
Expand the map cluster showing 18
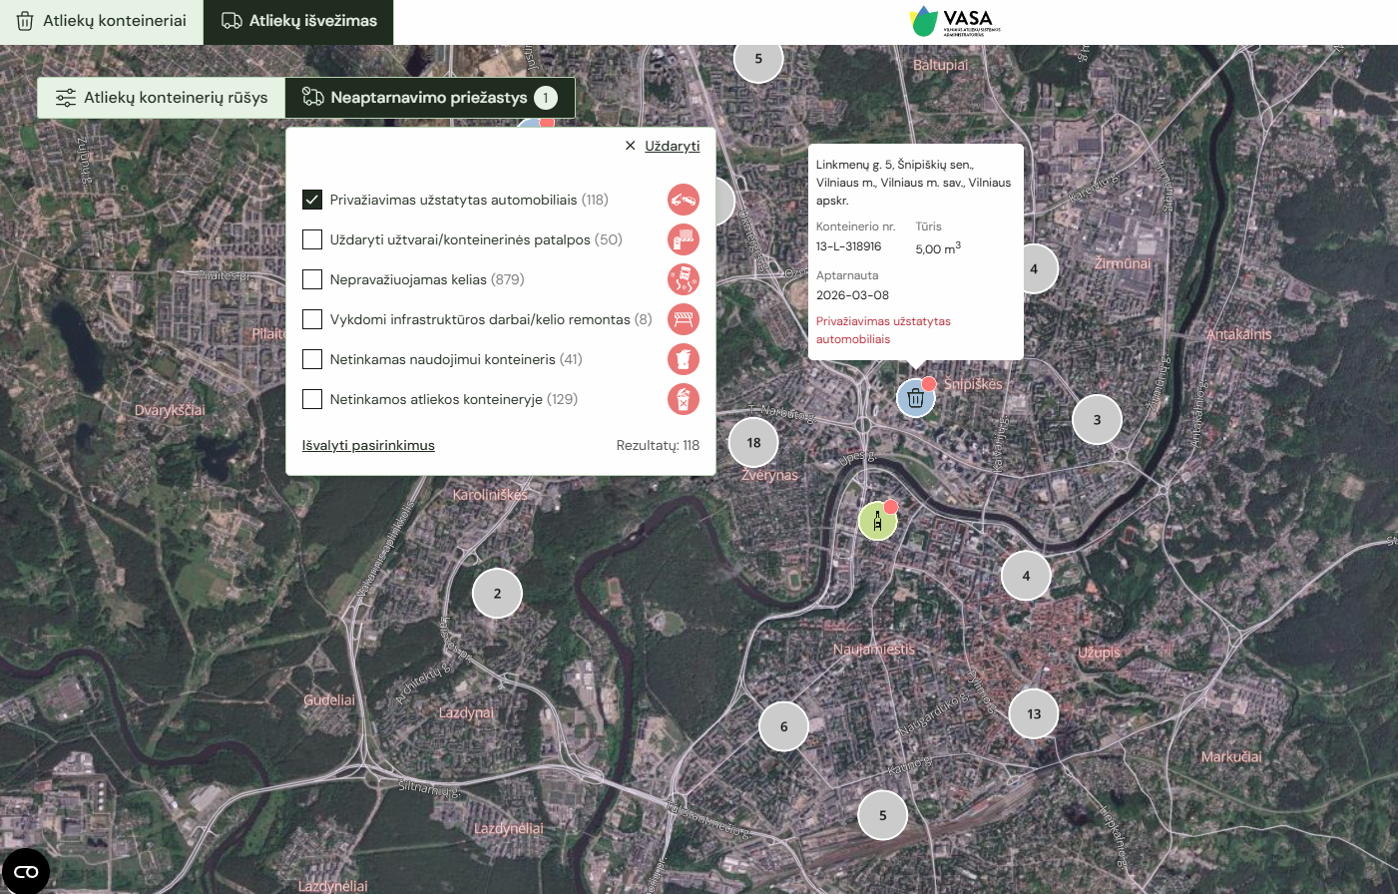(753, 443)
